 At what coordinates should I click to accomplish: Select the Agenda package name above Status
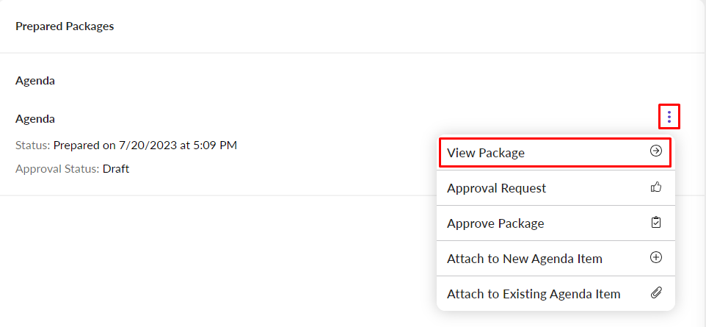(35, 118)
